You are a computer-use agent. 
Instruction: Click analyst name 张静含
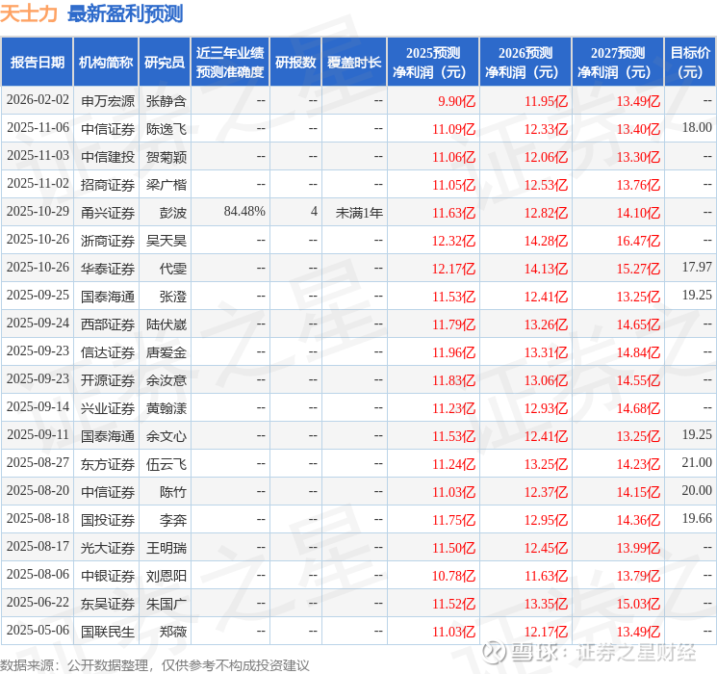click(x=166, y=101)
